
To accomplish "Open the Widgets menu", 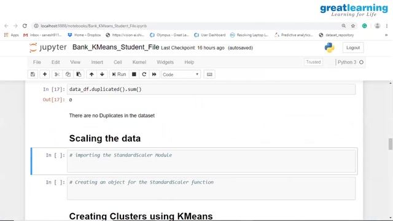I will tap(165, 62).
